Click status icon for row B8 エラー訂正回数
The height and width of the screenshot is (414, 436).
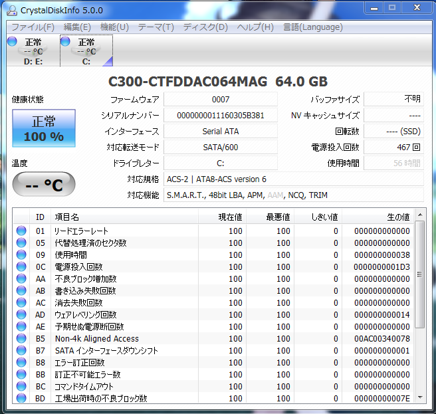pos(21,362)
